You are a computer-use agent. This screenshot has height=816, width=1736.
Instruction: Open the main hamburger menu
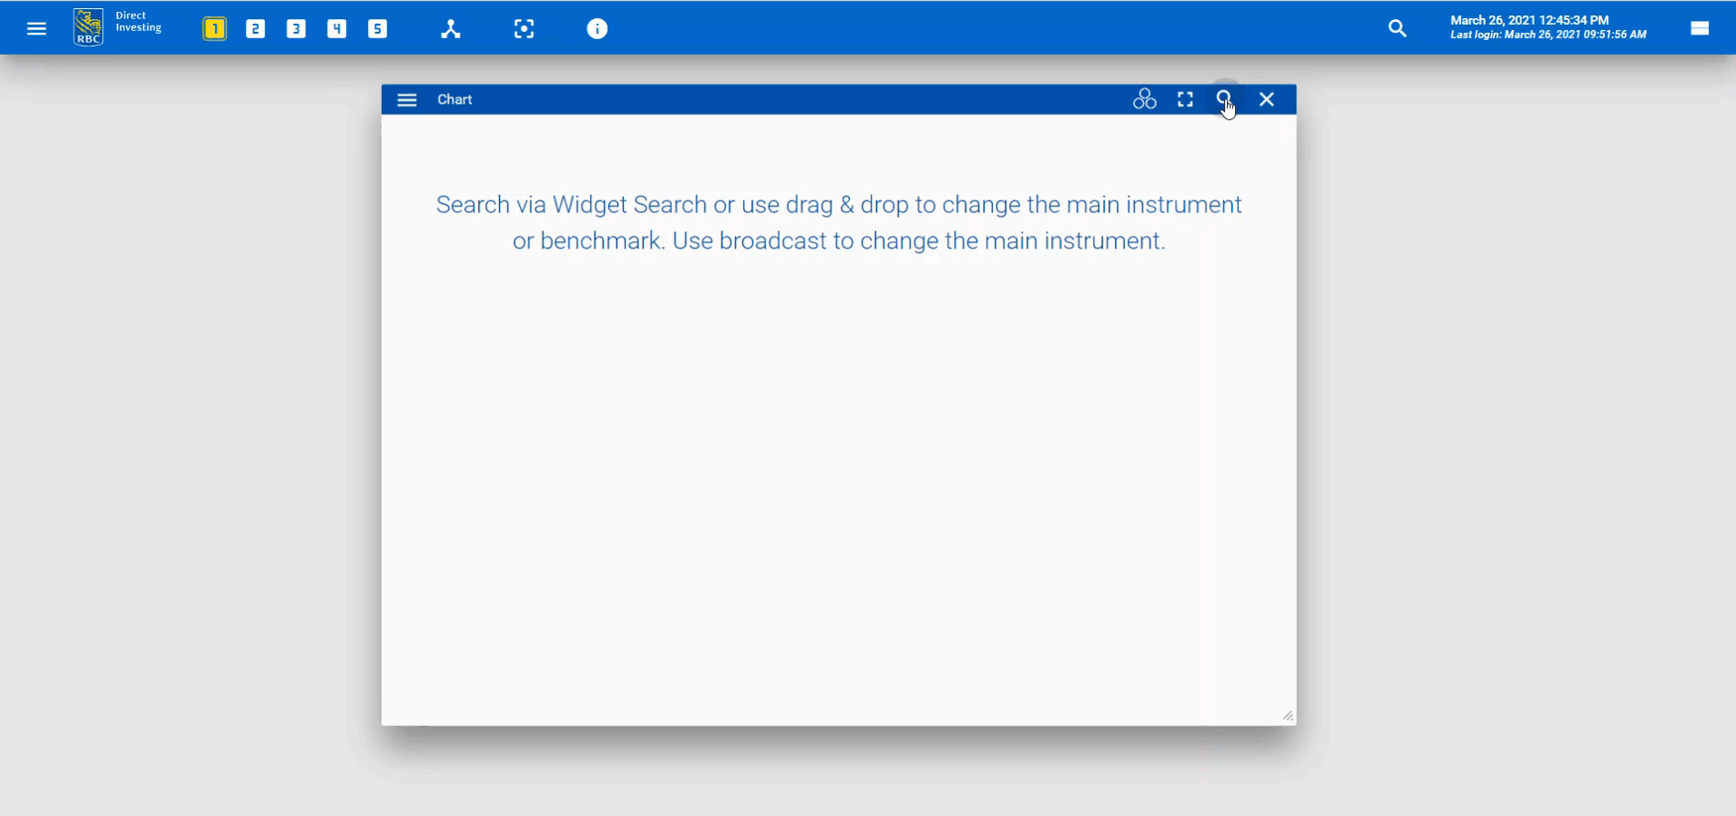point(36,29)
